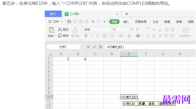Toggle Underline formatting
Screen dimensions: 196x109
click(x=98, y=36)
